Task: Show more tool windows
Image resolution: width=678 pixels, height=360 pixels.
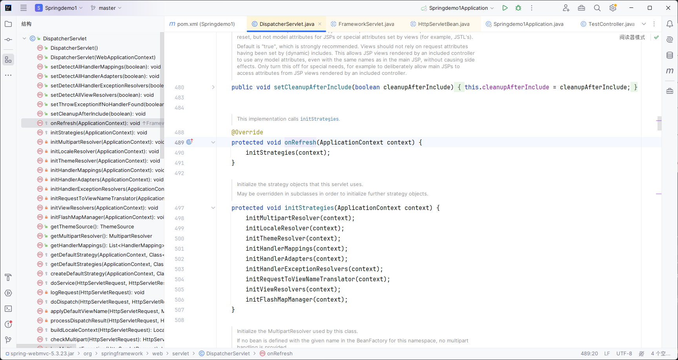Action: (x=8, y=75)
